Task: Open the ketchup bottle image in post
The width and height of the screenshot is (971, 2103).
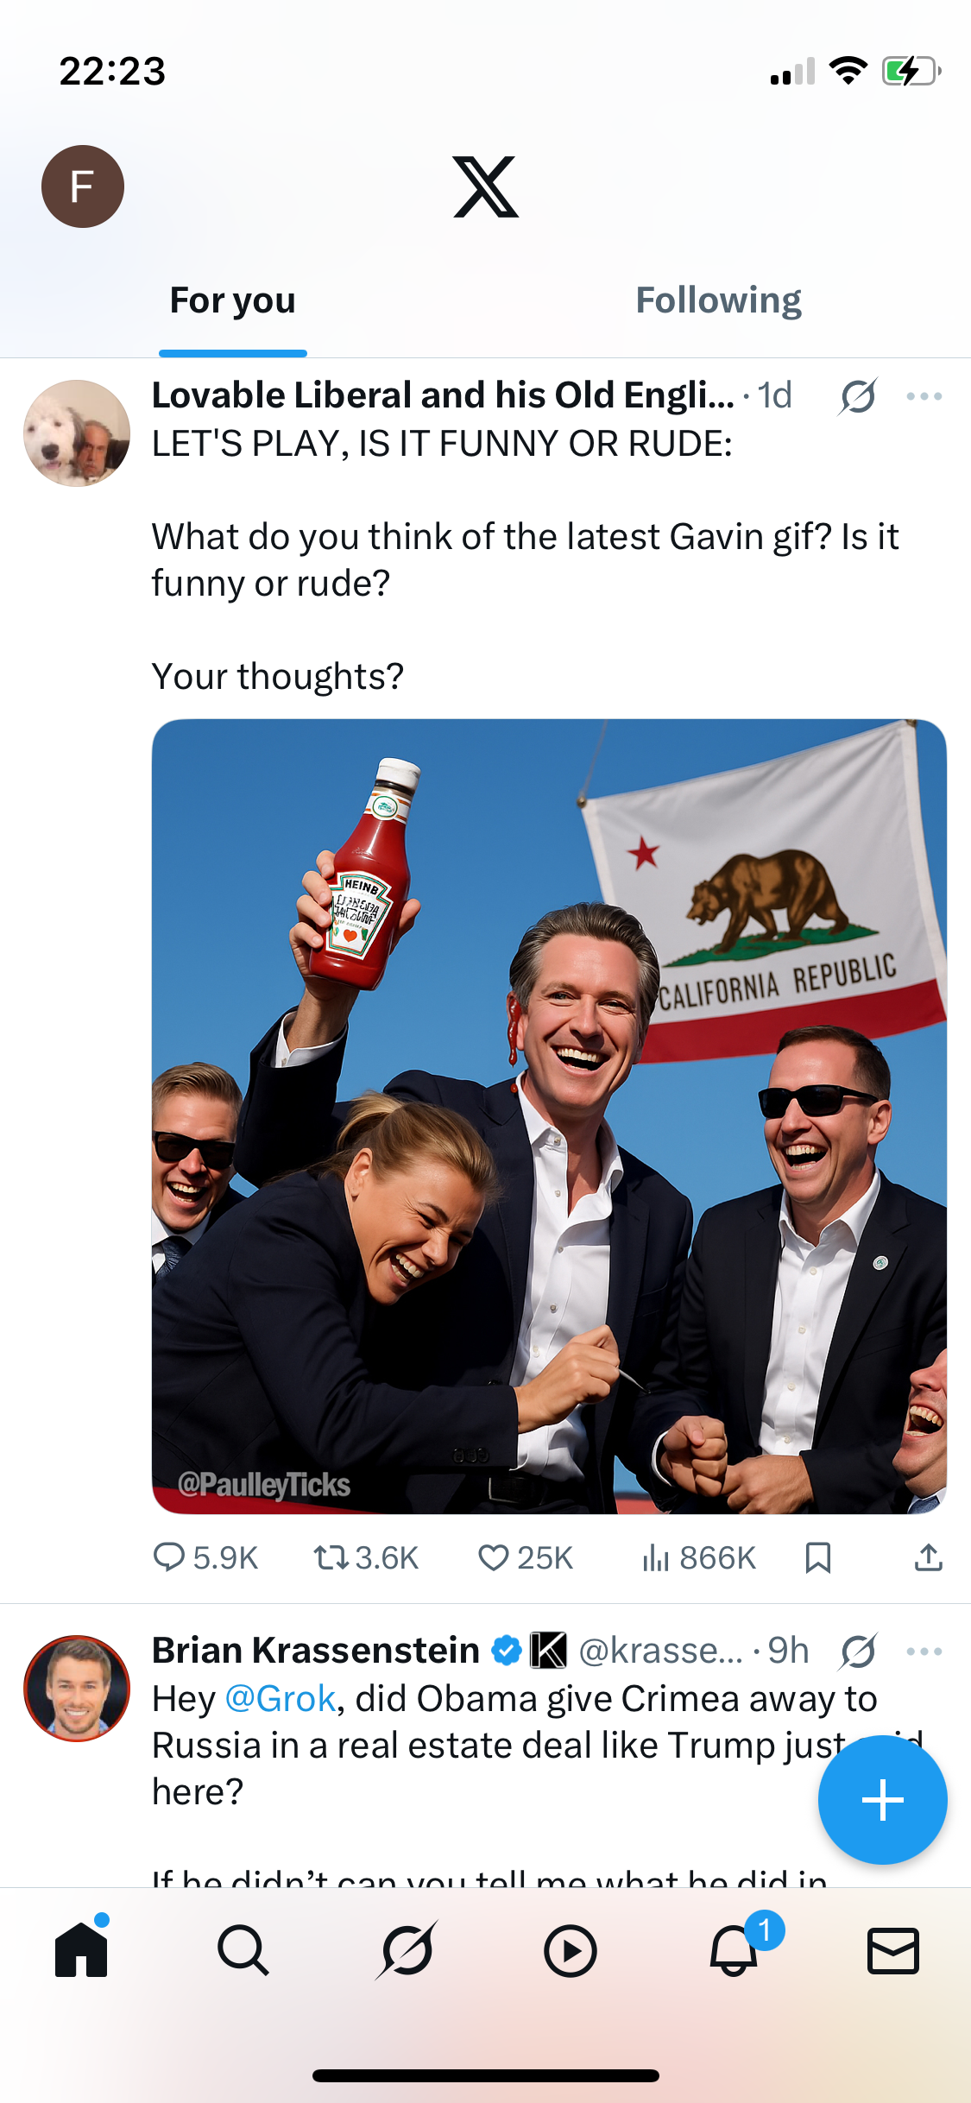Action: 549,1116
